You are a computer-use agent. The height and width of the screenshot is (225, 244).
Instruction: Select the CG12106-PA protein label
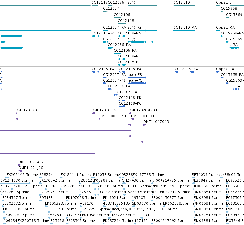126,92
